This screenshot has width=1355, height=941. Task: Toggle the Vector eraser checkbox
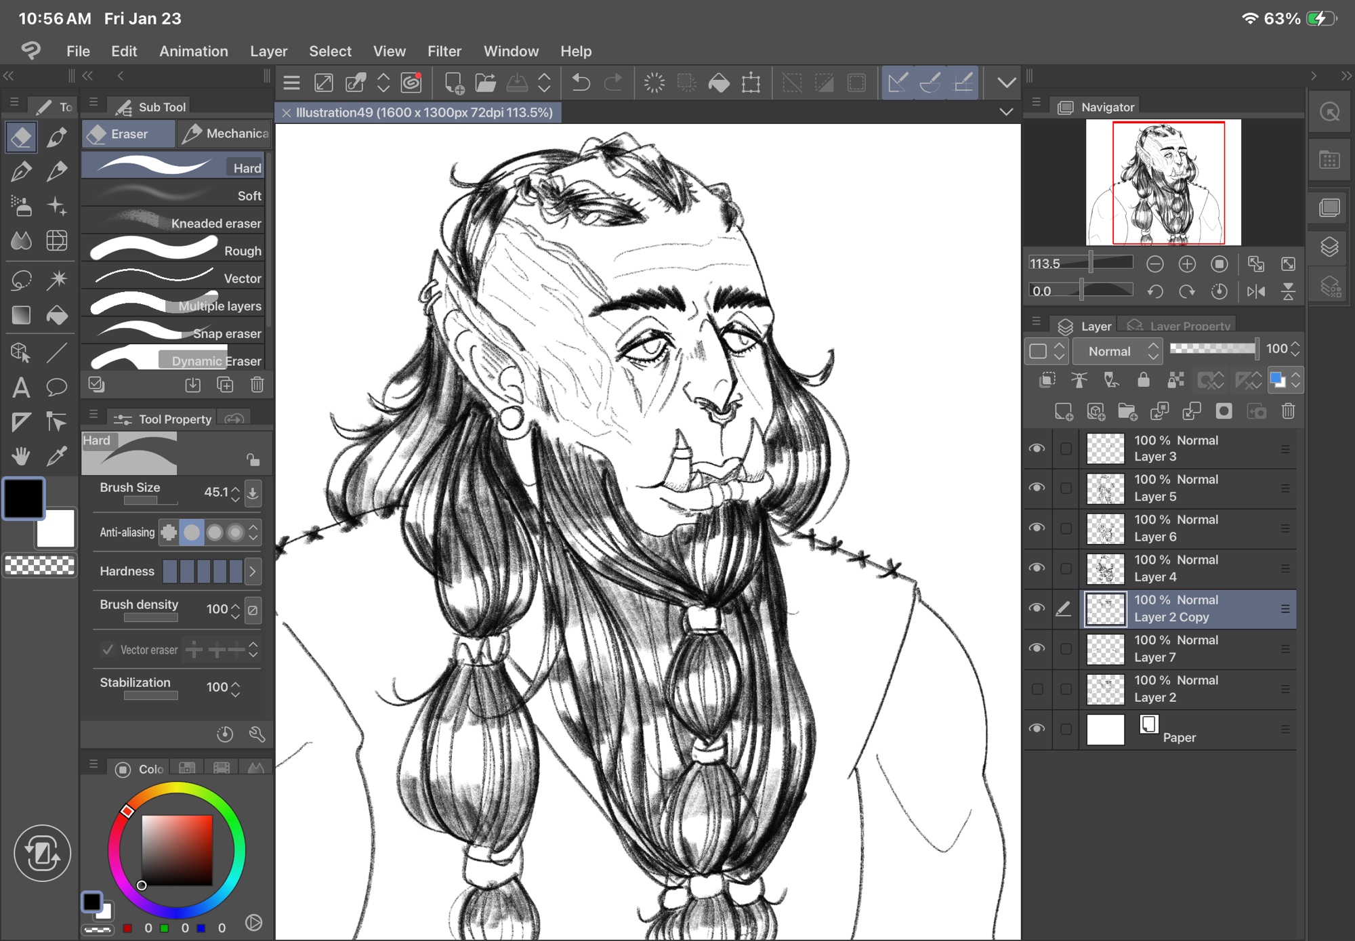pyautogui.click(x=108, y=650)
